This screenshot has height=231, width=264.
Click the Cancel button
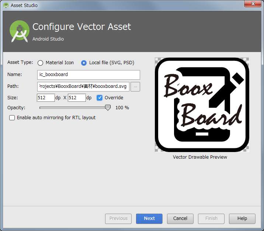[x=180, y=219]
